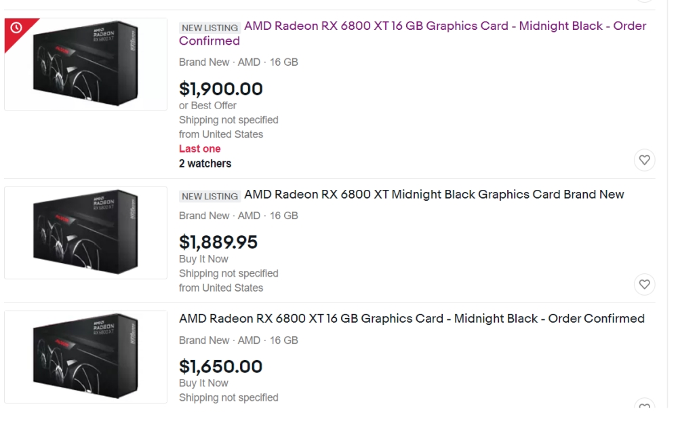678x434 pixels.
Task: Click the NEW LISTING badge on the second listing
Action: (x=209, y=195)
